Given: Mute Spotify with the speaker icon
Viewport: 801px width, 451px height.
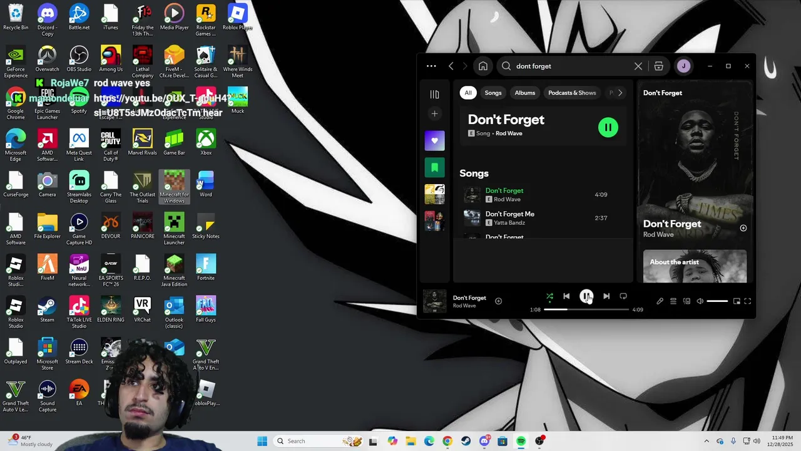Looking at the screenshot, I should (700, 301).
